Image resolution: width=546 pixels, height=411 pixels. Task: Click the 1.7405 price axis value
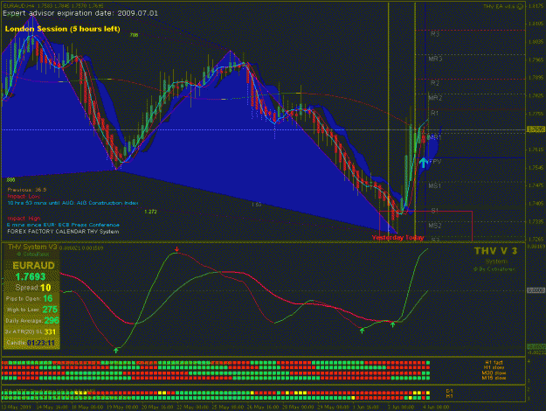coord(536,203)
